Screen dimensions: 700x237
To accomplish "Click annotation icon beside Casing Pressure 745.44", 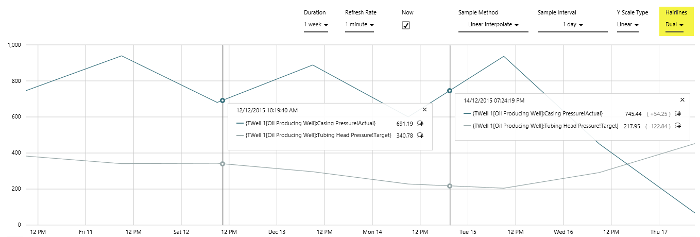I will point(678,114).
